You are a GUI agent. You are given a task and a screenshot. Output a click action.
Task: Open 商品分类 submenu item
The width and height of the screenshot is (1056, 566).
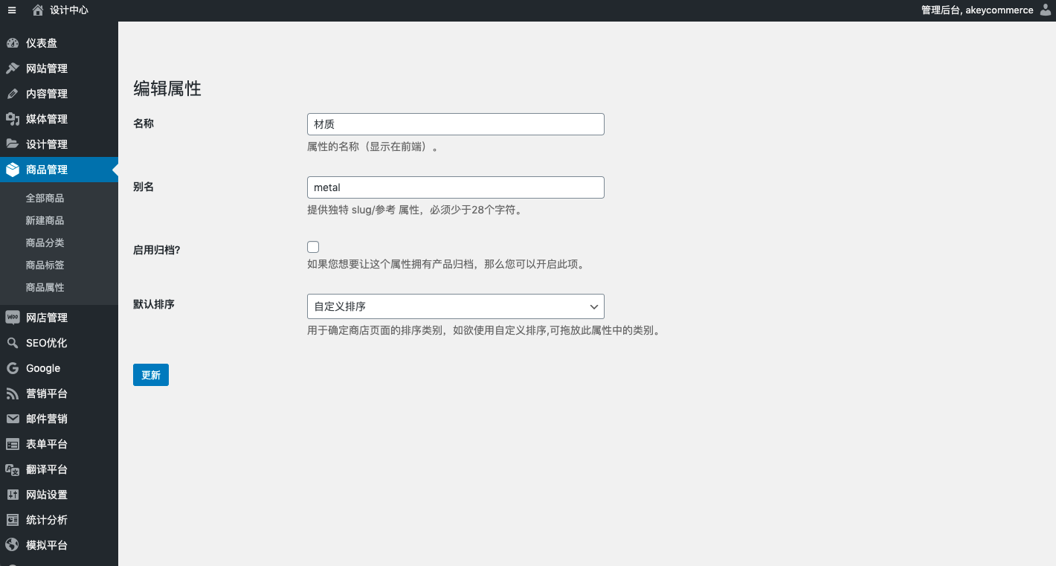(45, 243)
